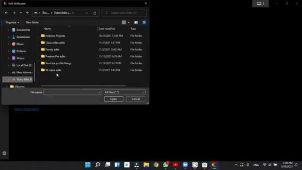
Task: Click the ENG language indicator
Action: coord(256,165)
